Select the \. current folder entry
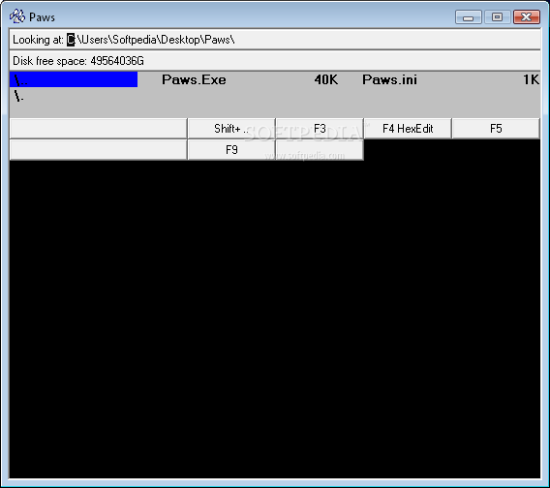Image resolution: width=550 pixels, height=488 pixels. (x=19, y=96)
